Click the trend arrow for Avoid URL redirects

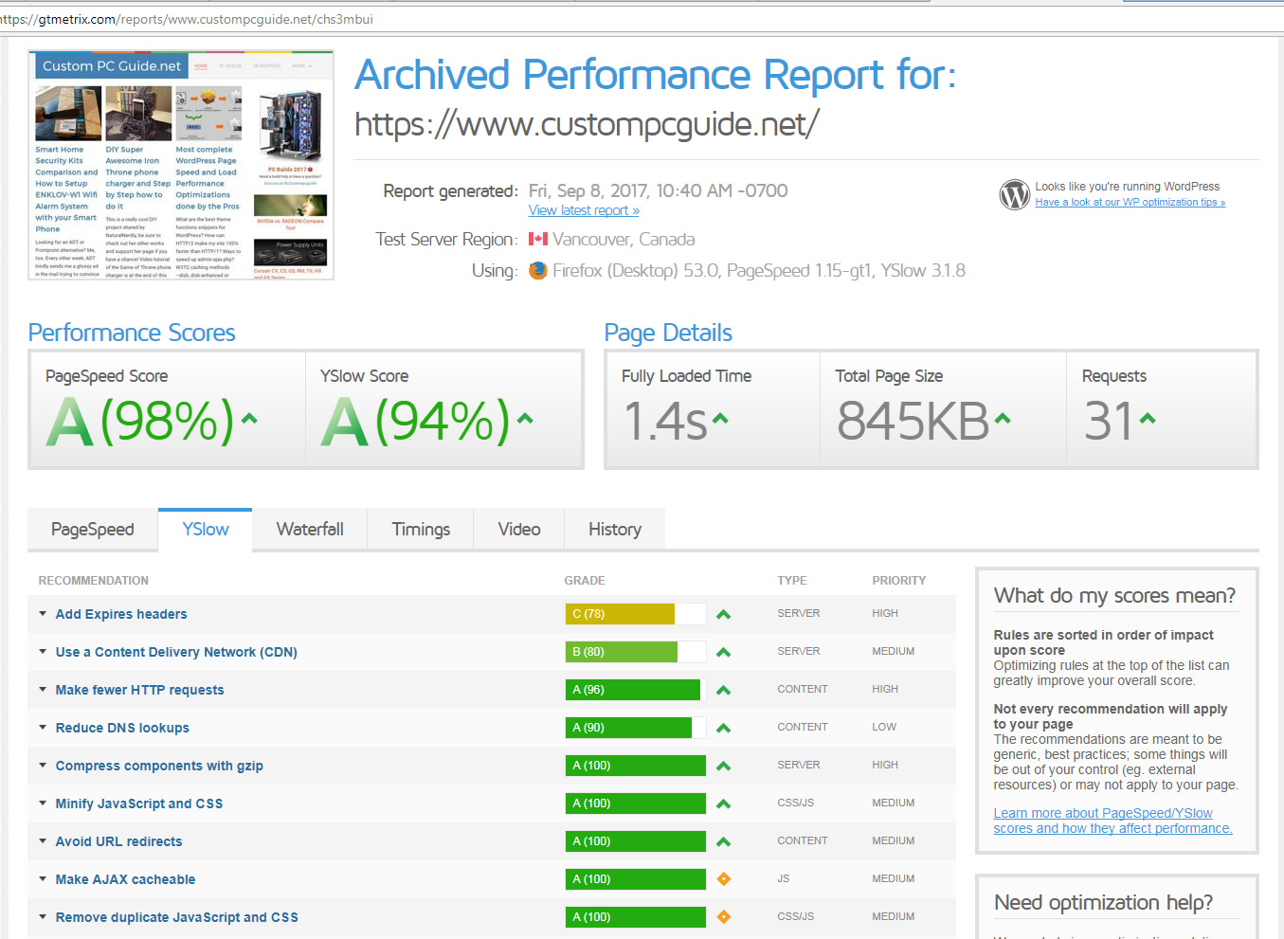(x=724, y=841)
